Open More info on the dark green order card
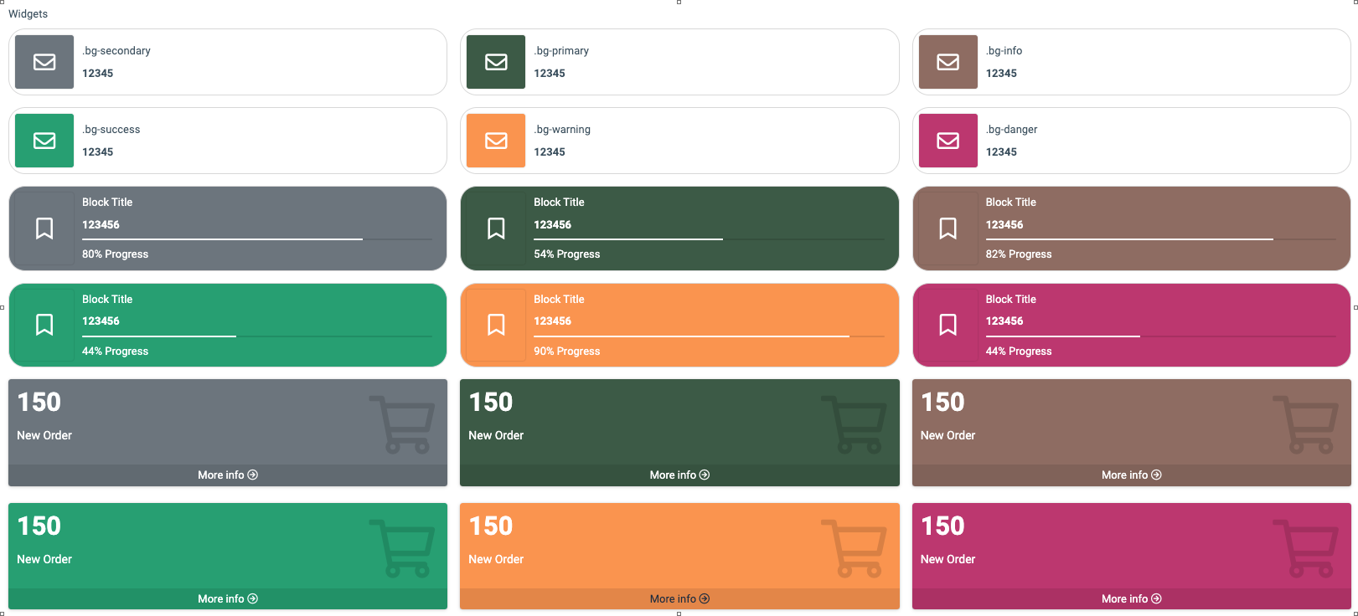 679,475
